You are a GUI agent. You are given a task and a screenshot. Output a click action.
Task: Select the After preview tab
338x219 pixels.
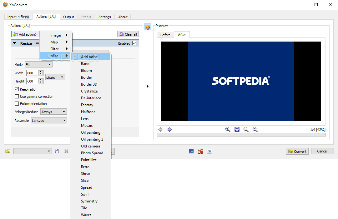tap(182, 34)
